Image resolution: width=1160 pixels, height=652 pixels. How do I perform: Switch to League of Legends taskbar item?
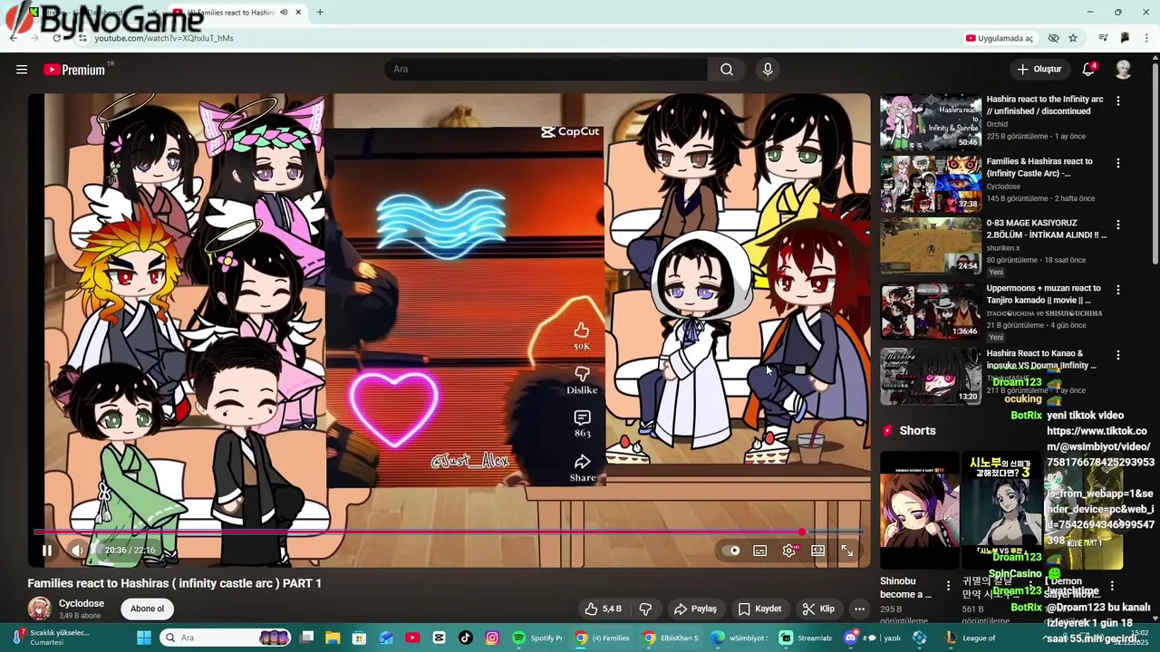coord(971,638)
